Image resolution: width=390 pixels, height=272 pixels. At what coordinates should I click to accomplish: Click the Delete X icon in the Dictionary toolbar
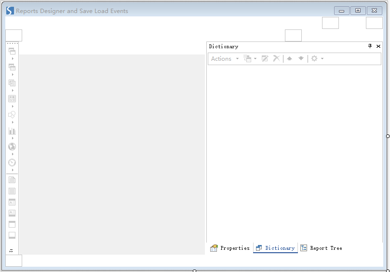276,58
